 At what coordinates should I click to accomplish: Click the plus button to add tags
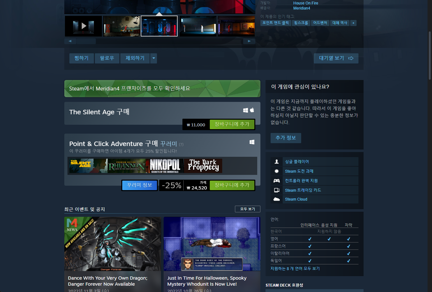click(x=353, y=23)
